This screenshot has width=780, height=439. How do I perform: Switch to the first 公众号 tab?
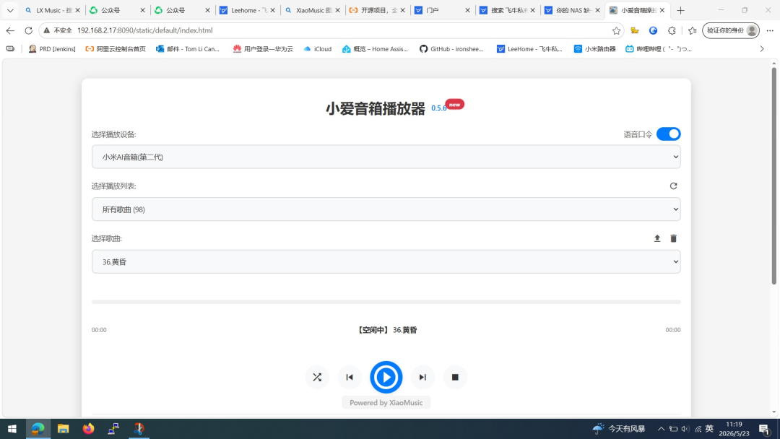coord(118,10)
